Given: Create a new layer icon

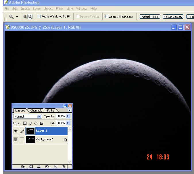Looking at the screenshot, I should click(x=56, y=167).
